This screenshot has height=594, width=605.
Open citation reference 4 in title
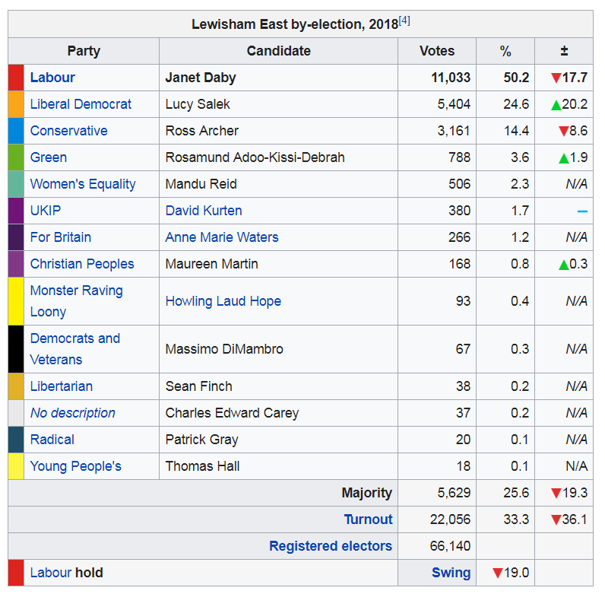tap(404, 21)
